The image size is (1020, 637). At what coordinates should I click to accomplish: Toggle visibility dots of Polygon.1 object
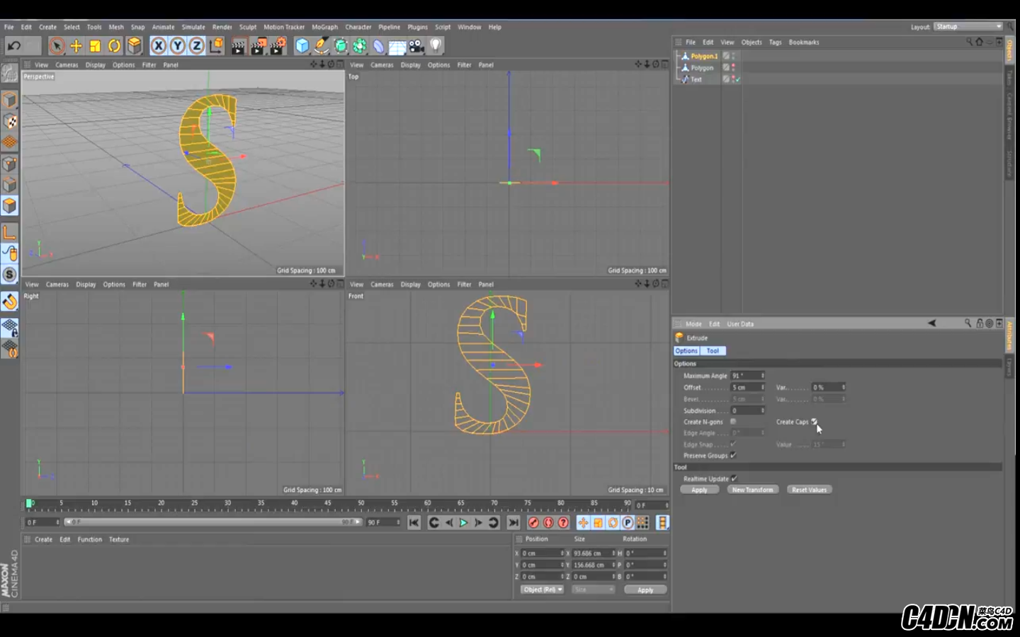[x=733, y=56]
